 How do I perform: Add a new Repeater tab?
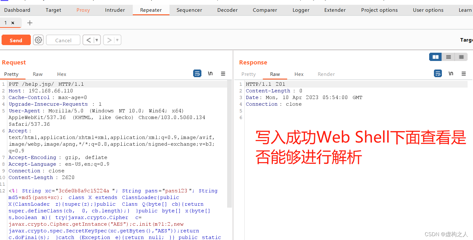30,23
